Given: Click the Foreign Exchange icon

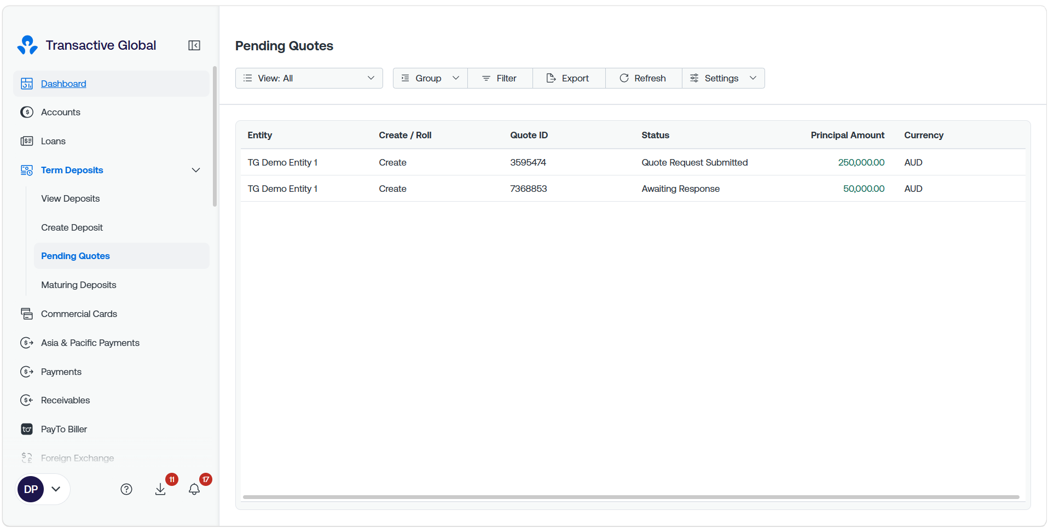Looking at the screenshot, I should [x=27, y=458].
